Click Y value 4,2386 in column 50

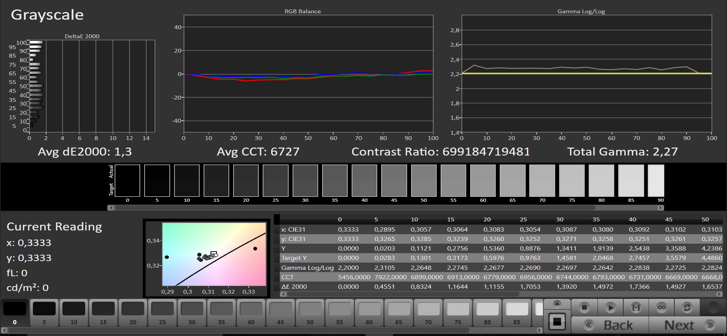pyautogui.click(x=712, y=248)
